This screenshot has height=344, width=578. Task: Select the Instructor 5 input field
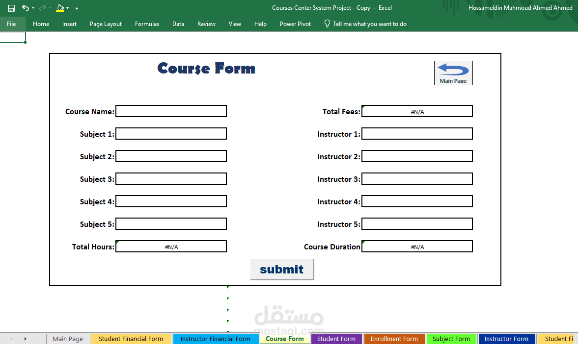(x=417, y=223)
